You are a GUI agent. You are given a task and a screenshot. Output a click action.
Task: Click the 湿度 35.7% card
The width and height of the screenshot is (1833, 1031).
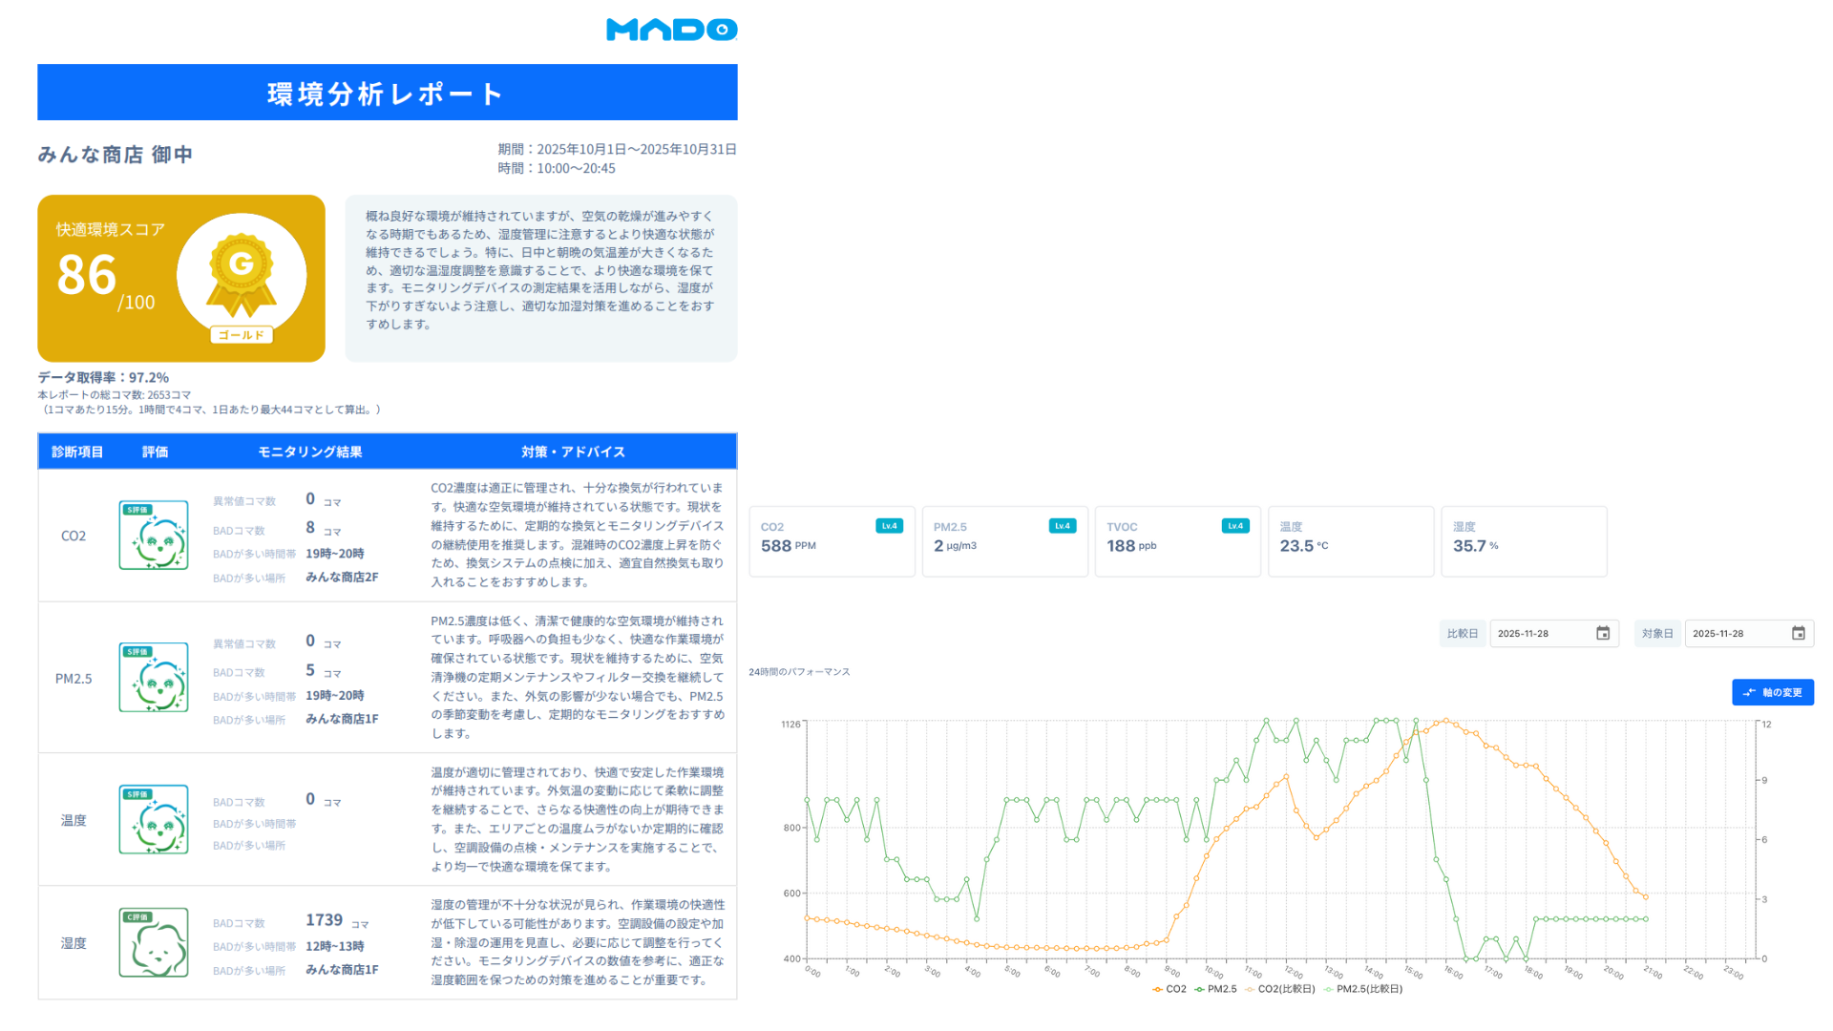1523,542
